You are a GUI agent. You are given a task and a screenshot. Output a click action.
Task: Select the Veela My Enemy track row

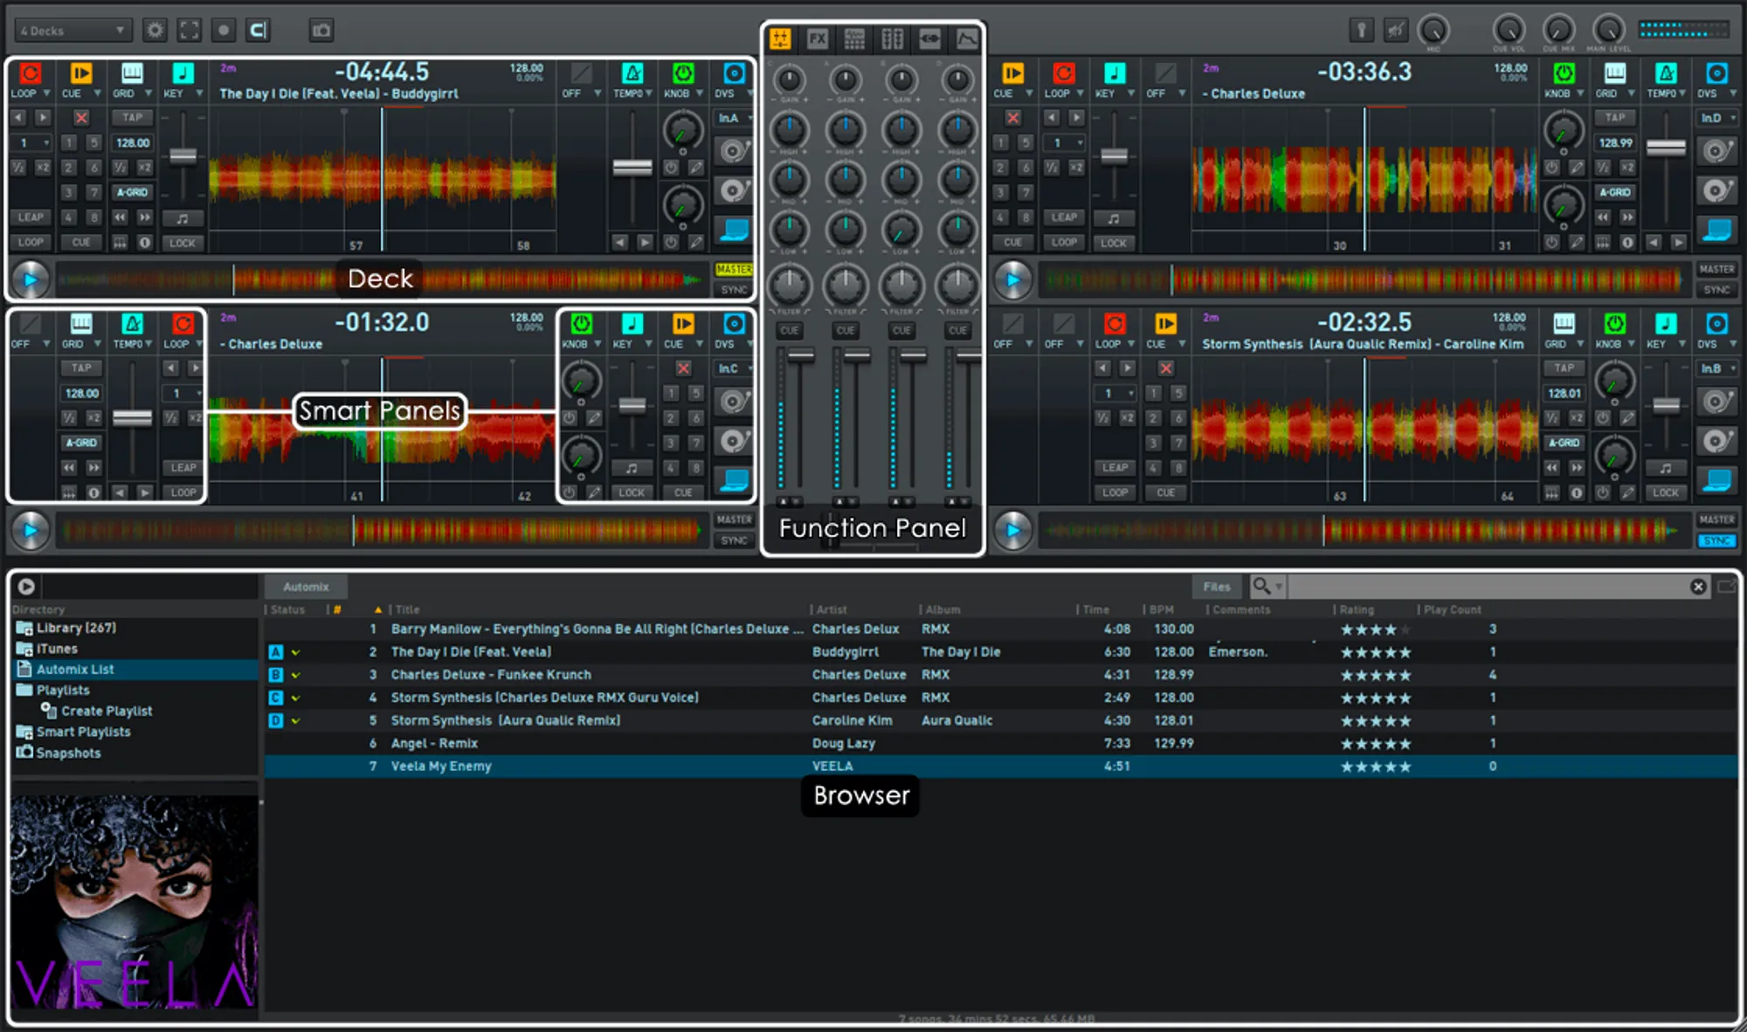[441, 767]
